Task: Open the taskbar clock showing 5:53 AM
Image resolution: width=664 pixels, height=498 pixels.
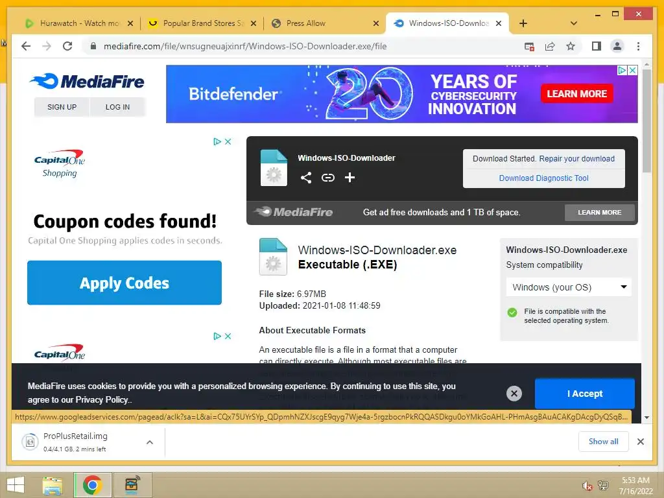Action: click(x=635, y=486)
